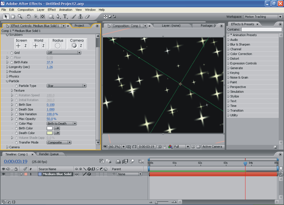The height and width of the screenshot is (205, 284).
Task: Open the Particle Type dropdown
Action: pyautogui.click(x=66, y=86)
